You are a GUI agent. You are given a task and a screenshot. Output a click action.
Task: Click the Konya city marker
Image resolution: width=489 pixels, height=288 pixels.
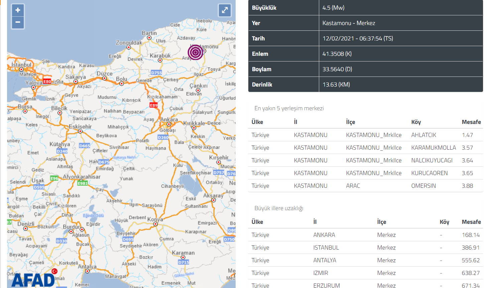click(155, 224)
